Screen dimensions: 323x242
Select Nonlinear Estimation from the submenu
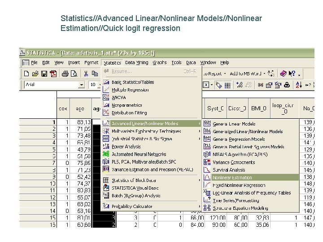[251, 177]
